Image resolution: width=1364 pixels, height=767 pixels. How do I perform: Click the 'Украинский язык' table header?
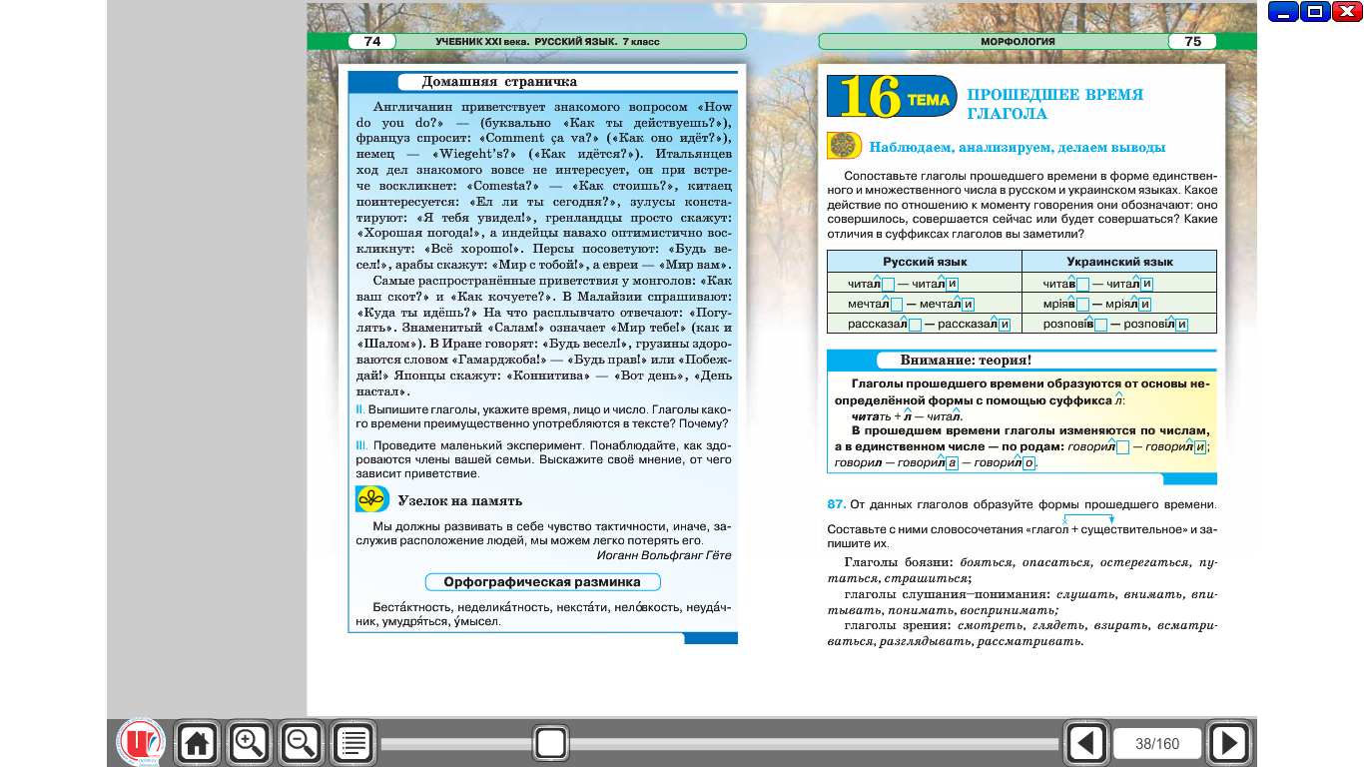(x=1119, y=262)
